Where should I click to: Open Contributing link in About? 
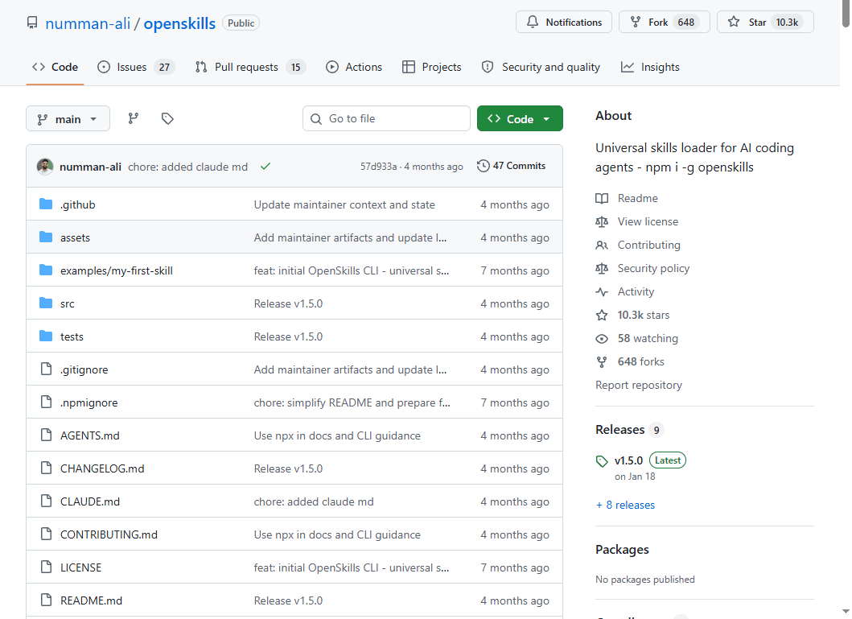tap(648, 245)
